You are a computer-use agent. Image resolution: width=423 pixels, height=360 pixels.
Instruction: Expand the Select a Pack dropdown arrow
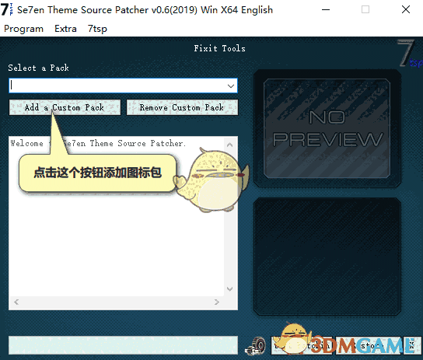[x=231, y=86]
